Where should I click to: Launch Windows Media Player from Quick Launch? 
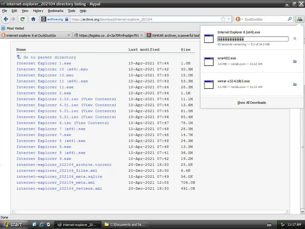49,225
